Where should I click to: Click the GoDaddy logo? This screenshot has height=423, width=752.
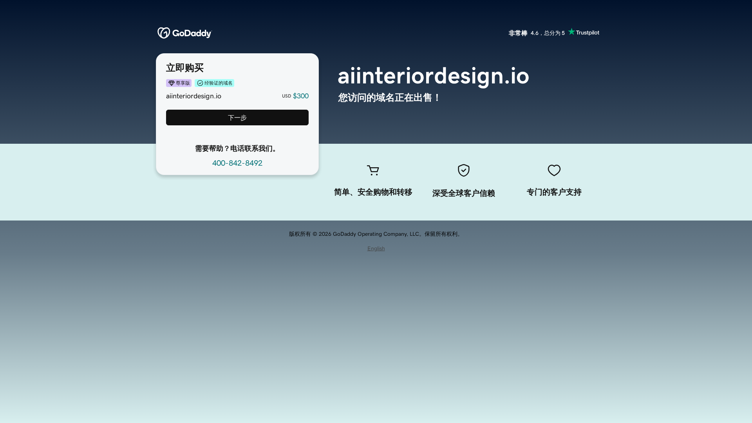184,33
